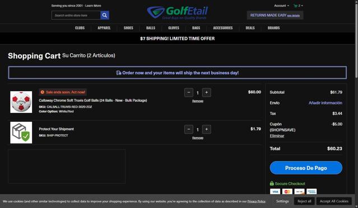
Task: Open the Clubs menu
Action: click(80, 28)
